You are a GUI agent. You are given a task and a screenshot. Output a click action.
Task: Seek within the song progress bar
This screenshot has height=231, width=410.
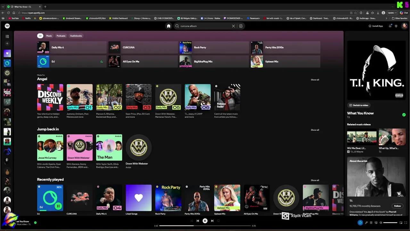(205, 226)
